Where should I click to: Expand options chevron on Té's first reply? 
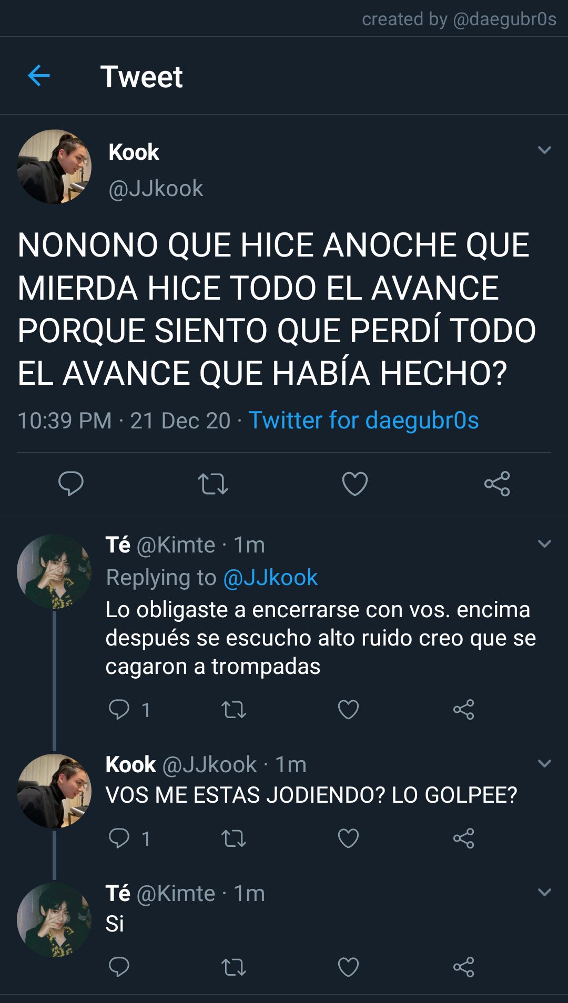click(544, 544)
